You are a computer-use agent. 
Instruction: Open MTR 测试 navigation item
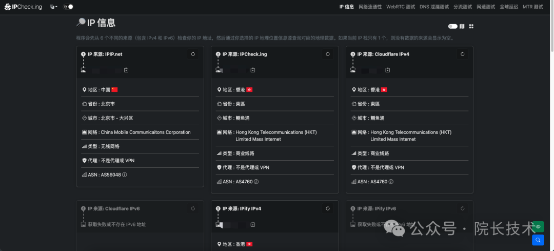[x=533, y=7]
